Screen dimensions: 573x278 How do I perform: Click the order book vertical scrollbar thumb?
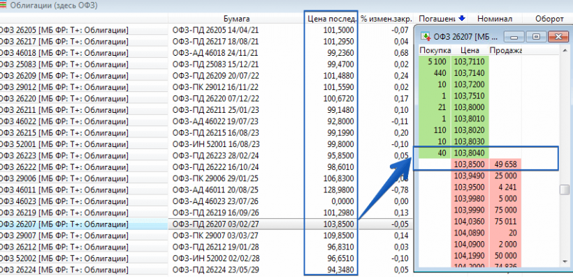(x=565, y=190)
